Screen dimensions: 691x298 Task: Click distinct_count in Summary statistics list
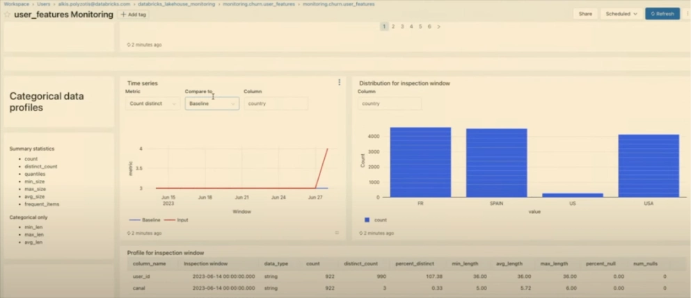41,167
